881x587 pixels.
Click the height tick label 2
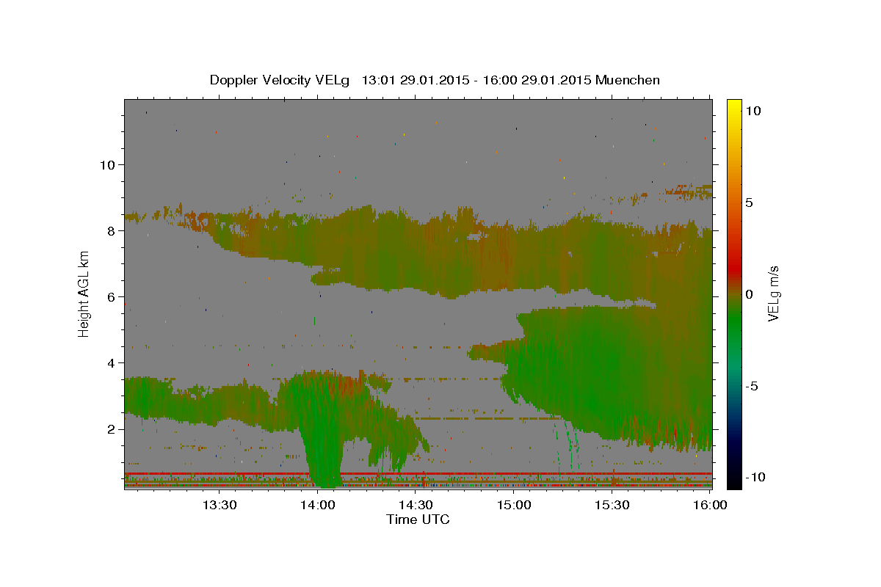point(112,429)
